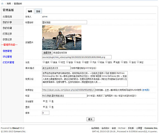Viewport: 159px width, 135px height.
Task: Click into the 排序 order field
Action: pos(46,113)
